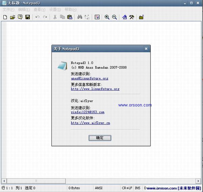Screen dimensions: 203x192
Task: Click the CR+LF line ending status field
Action: tap(127, 188)
